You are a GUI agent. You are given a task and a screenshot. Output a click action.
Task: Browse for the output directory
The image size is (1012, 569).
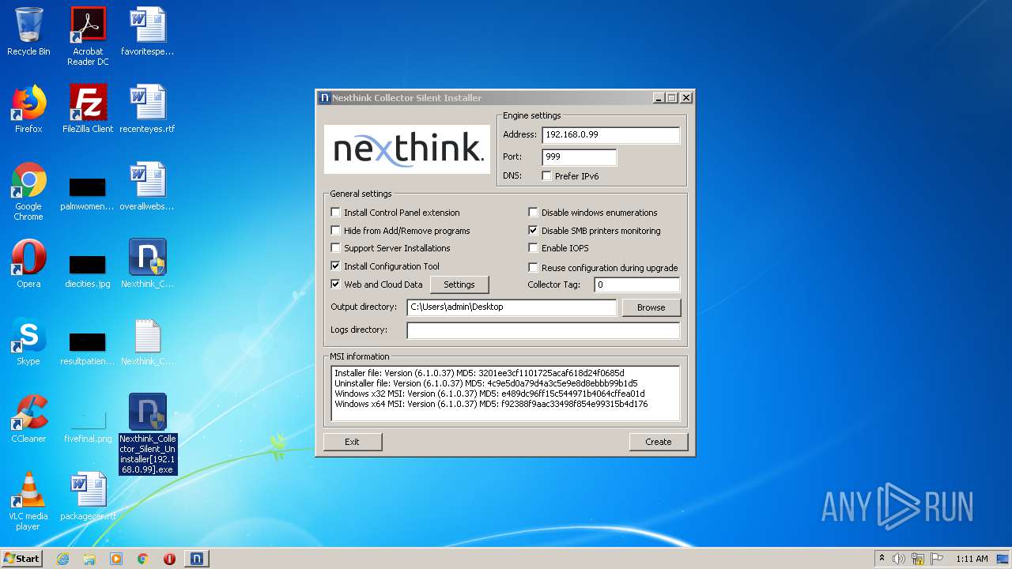point(651,307)
